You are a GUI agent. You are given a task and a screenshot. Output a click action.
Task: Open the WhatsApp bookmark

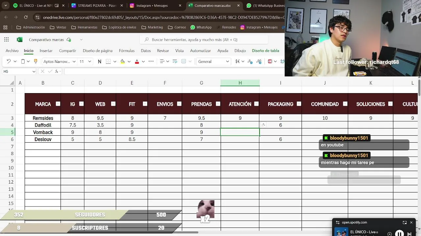pos(201,27)
